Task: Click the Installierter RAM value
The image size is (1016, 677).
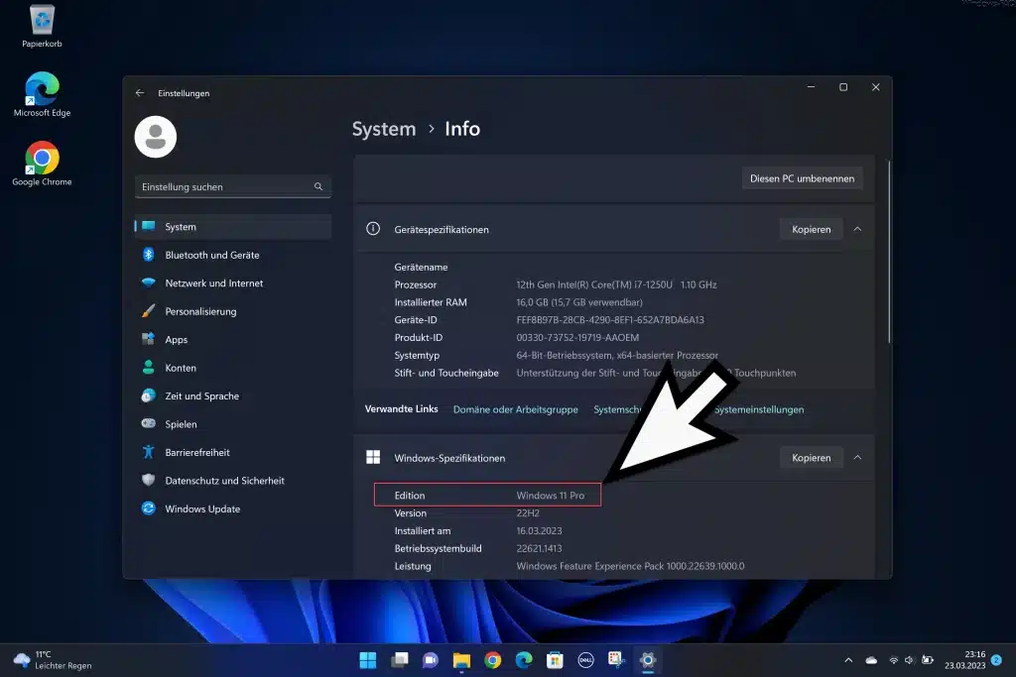Action: click(579, 302)
